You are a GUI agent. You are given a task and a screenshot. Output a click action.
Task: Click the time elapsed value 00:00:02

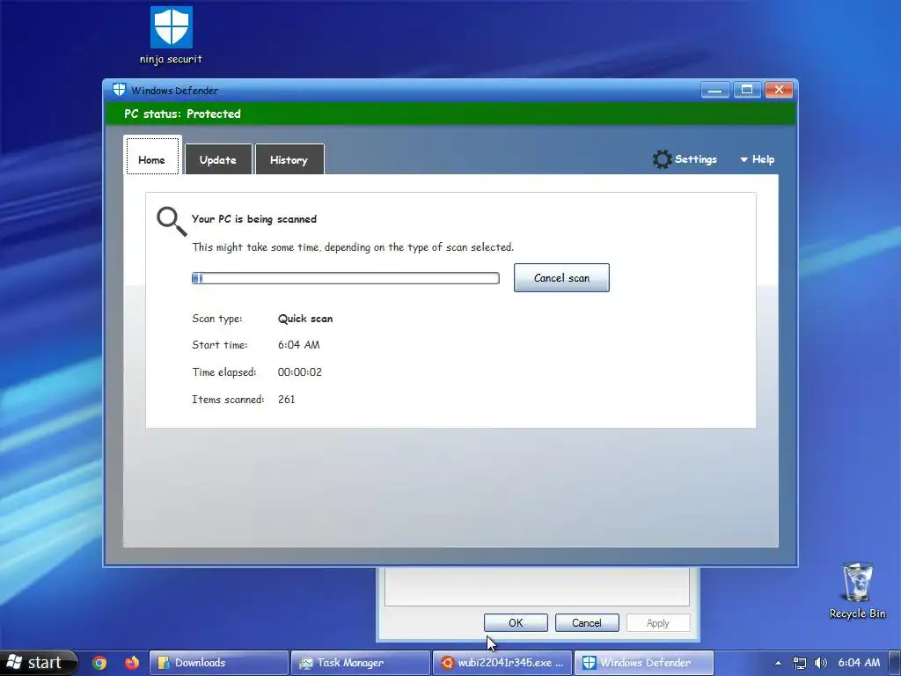(x=299, y=372)
